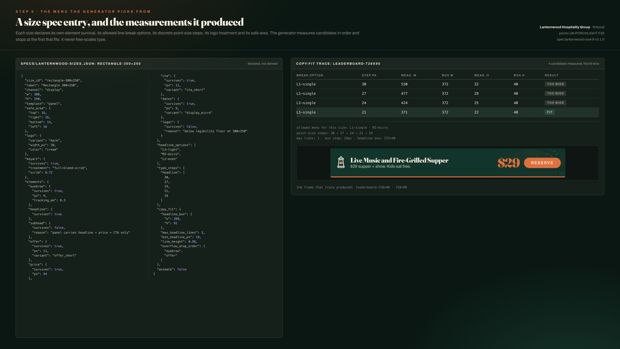Click the "variant": "cta_short" JSON line
Screen dimensions: 620x349
coord(184,90)
